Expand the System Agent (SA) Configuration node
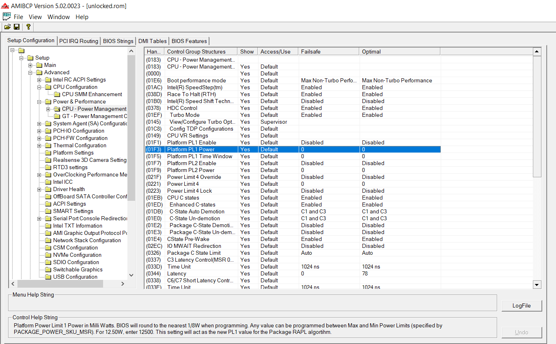The width and height of the screenshot is (556, 344). (39, 124)
